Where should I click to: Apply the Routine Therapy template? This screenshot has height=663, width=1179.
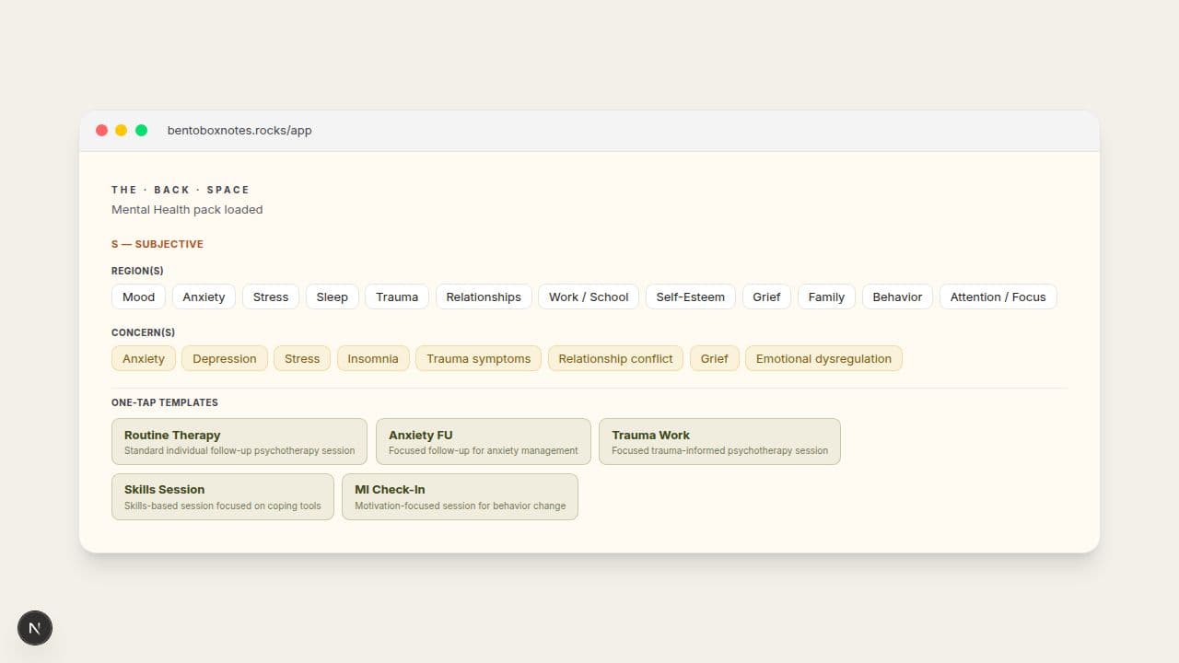(239, 442)
